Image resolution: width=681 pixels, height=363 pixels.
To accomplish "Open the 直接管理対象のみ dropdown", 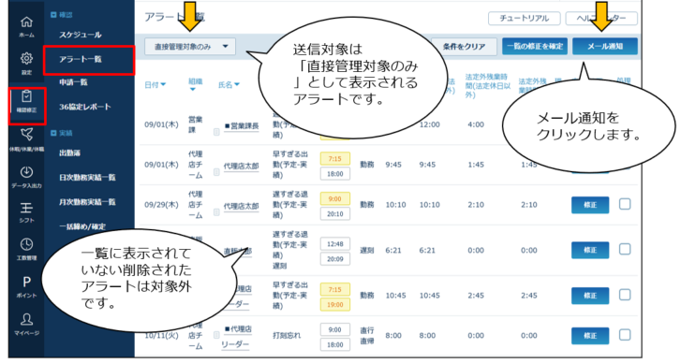I will point(190,47).
